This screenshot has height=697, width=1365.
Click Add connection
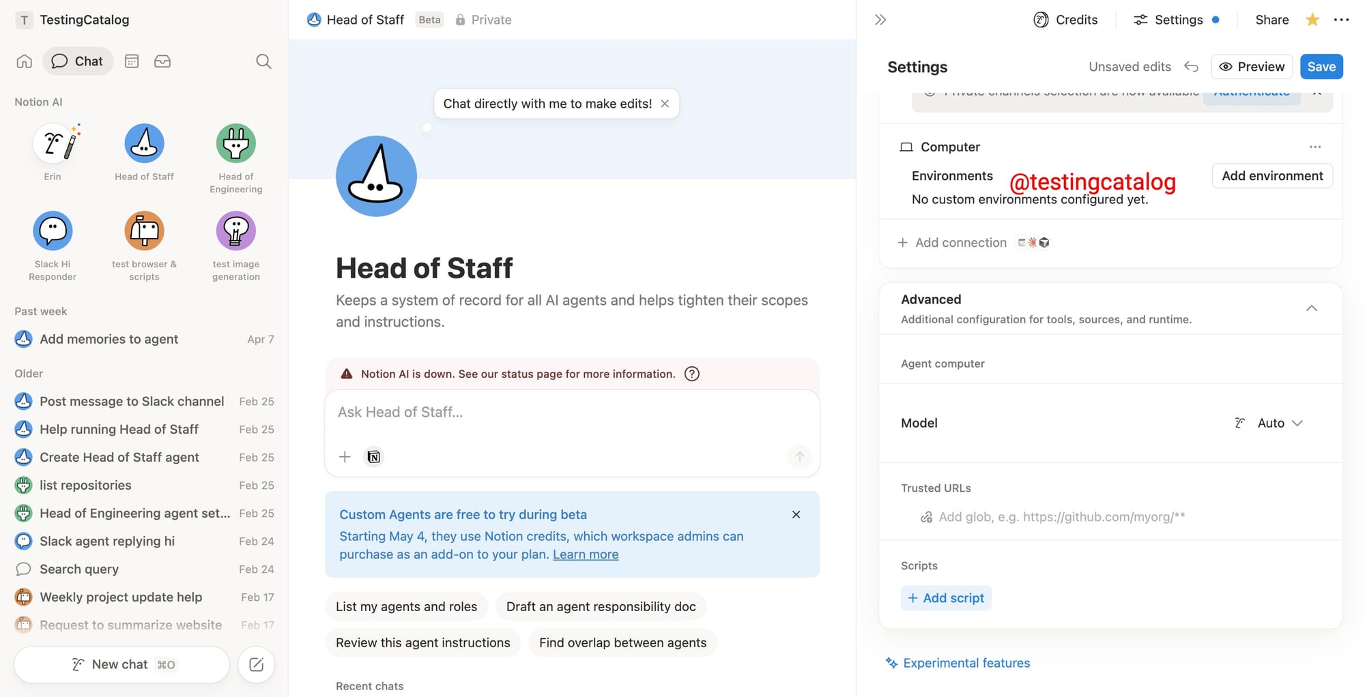point(952,243)
